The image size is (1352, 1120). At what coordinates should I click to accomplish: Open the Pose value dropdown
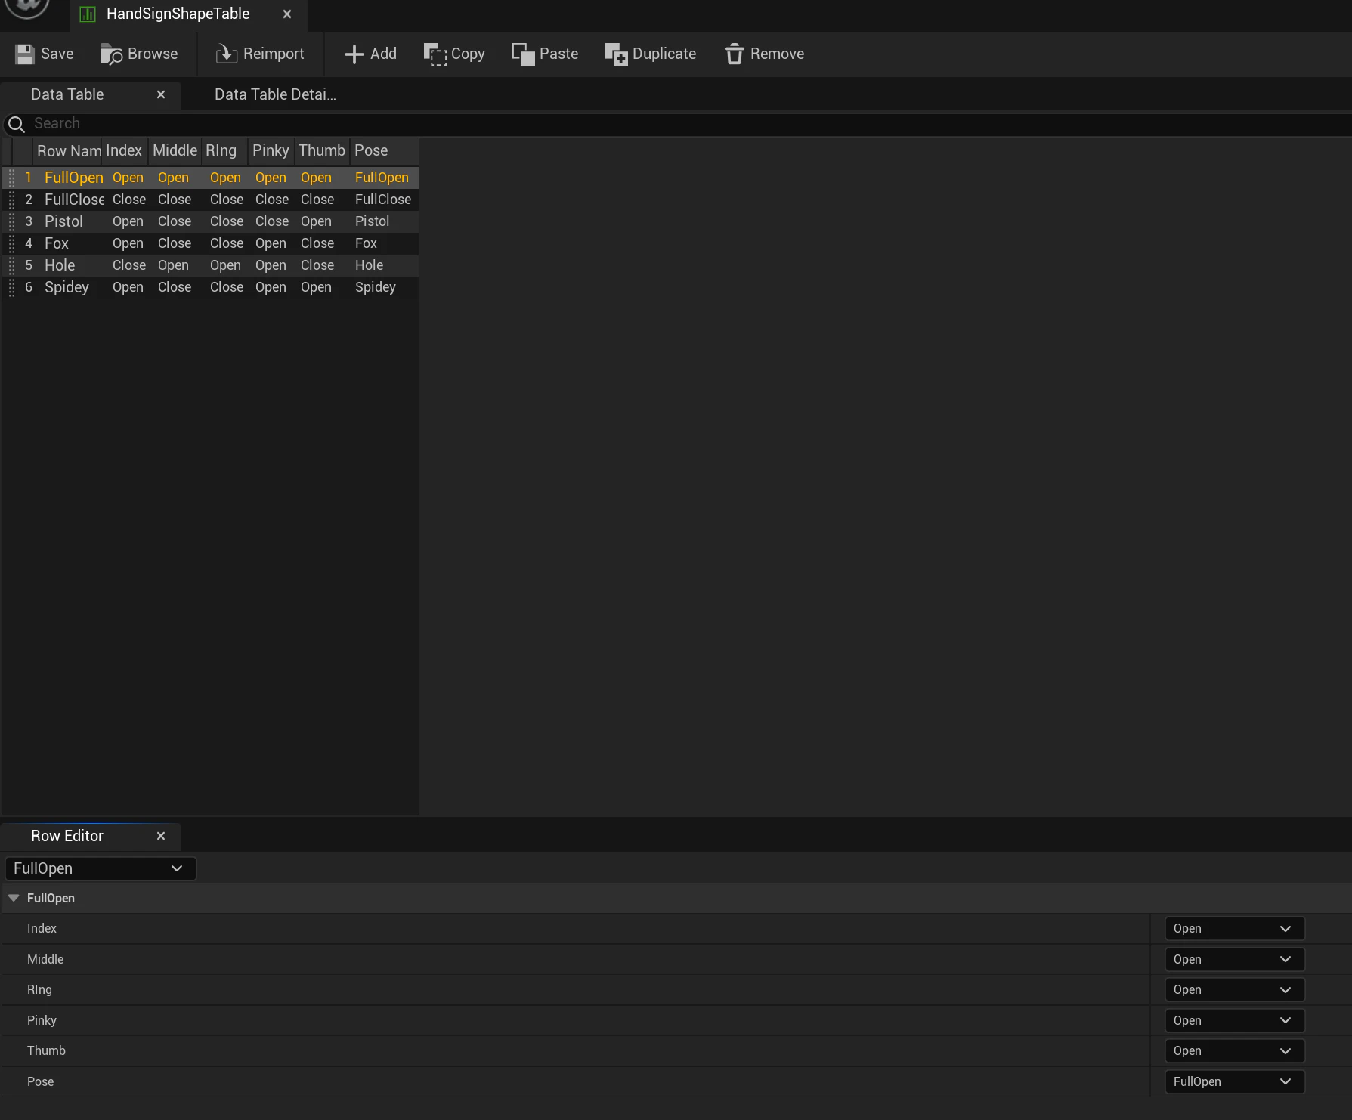[1234, 1081]
